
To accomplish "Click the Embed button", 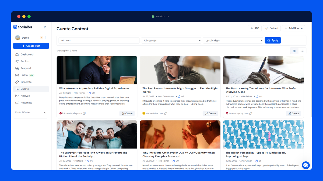I will [x=272, y=28].
